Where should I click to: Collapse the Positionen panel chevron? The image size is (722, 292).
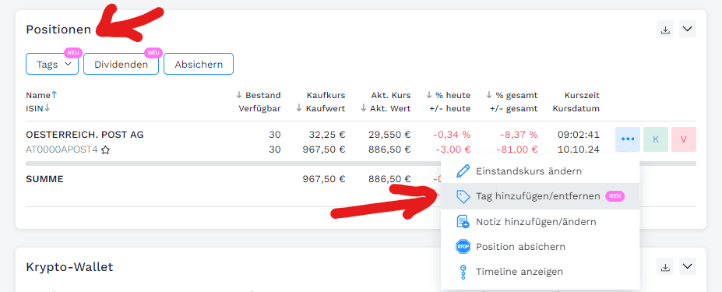[688, 29]
